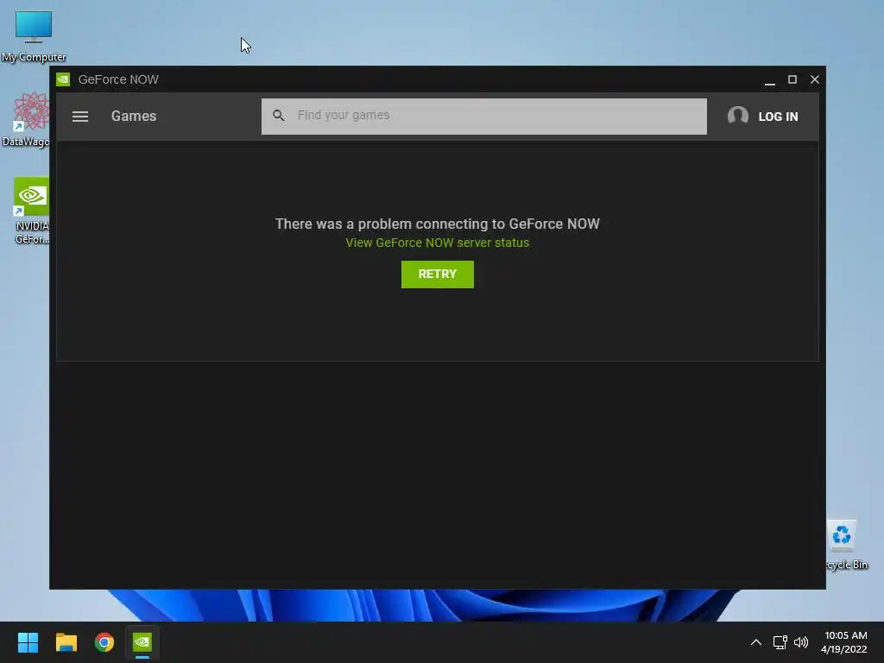Click the Games heading
Image resolution: width=884 pixels, height=663 pixels.
(x=134, y=117)
